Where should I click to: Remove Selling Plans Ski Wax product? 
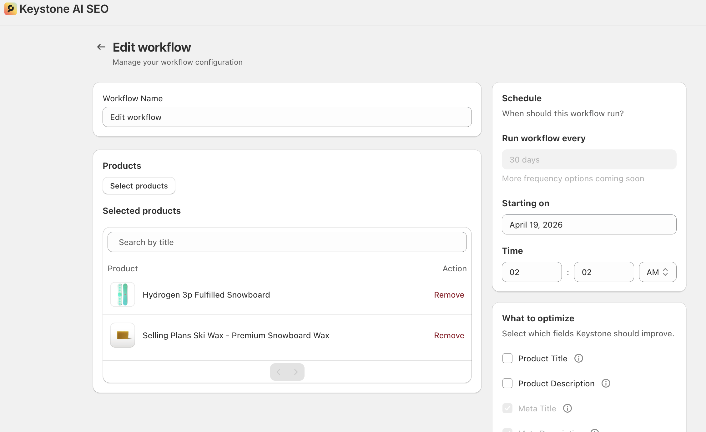click(449, 335)
